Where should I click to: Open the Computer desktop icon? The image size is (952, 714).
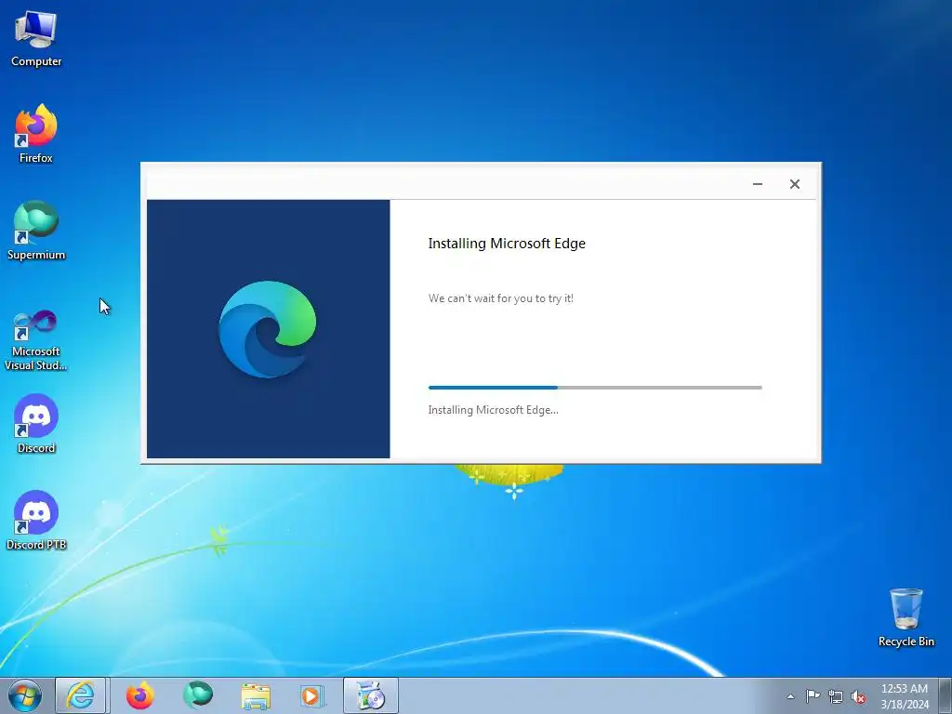[x=36, y=39]
